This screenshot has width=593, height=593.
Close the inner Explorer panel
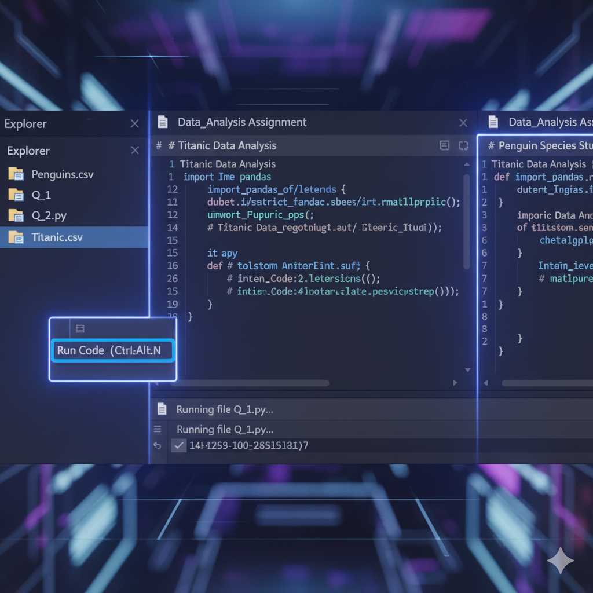click(135, 151)
